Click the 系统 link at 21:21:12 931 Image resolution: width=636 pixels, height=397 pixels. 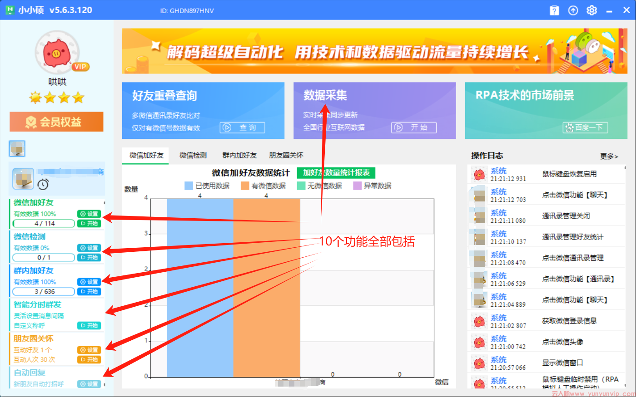point(498,171)
